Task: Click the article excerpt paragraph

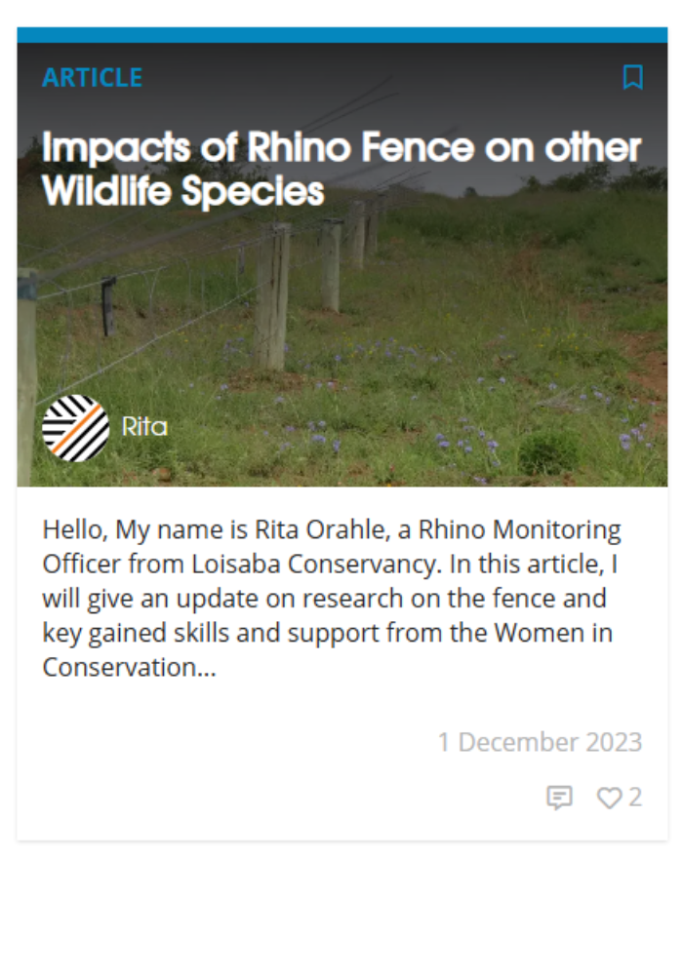Action: pyautogui.click(x=332, y=599)
